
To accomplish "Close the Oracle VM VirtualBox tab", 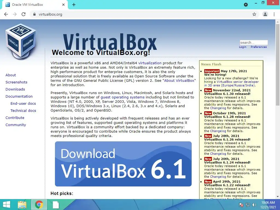I will pos(63,5).
